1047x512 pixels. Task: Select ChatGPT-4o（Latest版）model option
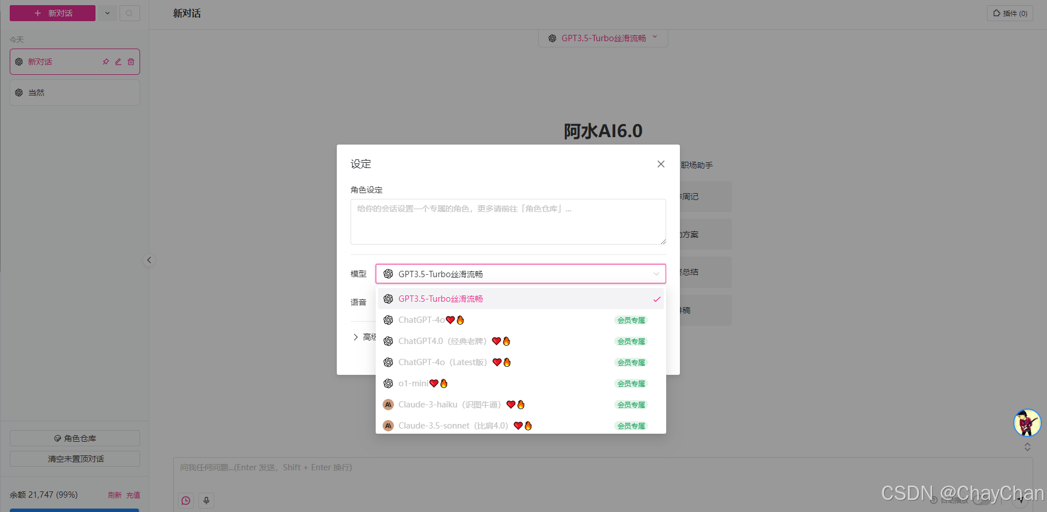point(521,362)
